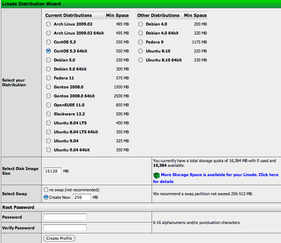Click the Other Distributions column header
Viewport: 281px width, 243px height.
tap(158, 15)
